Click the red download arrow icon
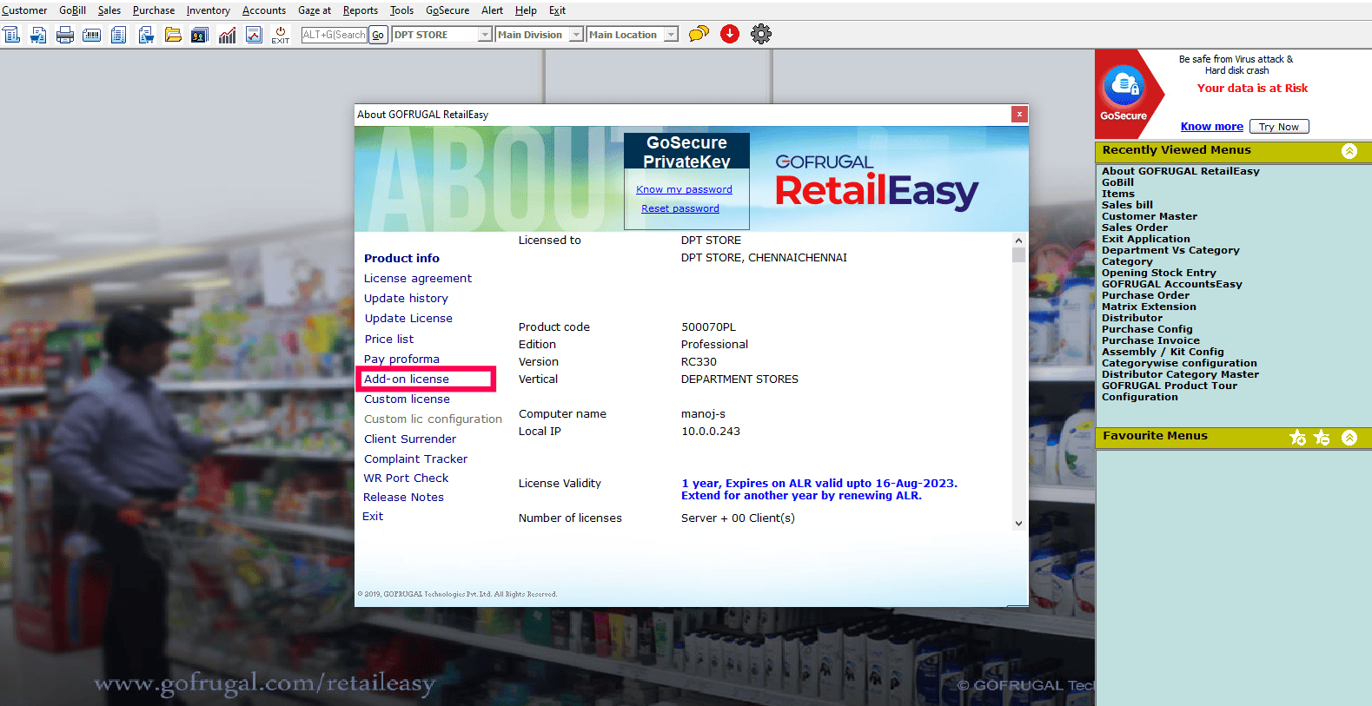 tap(730, 34)
